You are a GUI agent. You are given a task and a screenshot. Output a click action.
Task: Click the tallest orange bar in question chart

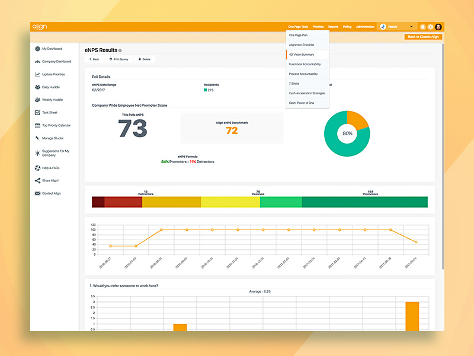coord(412,316)
